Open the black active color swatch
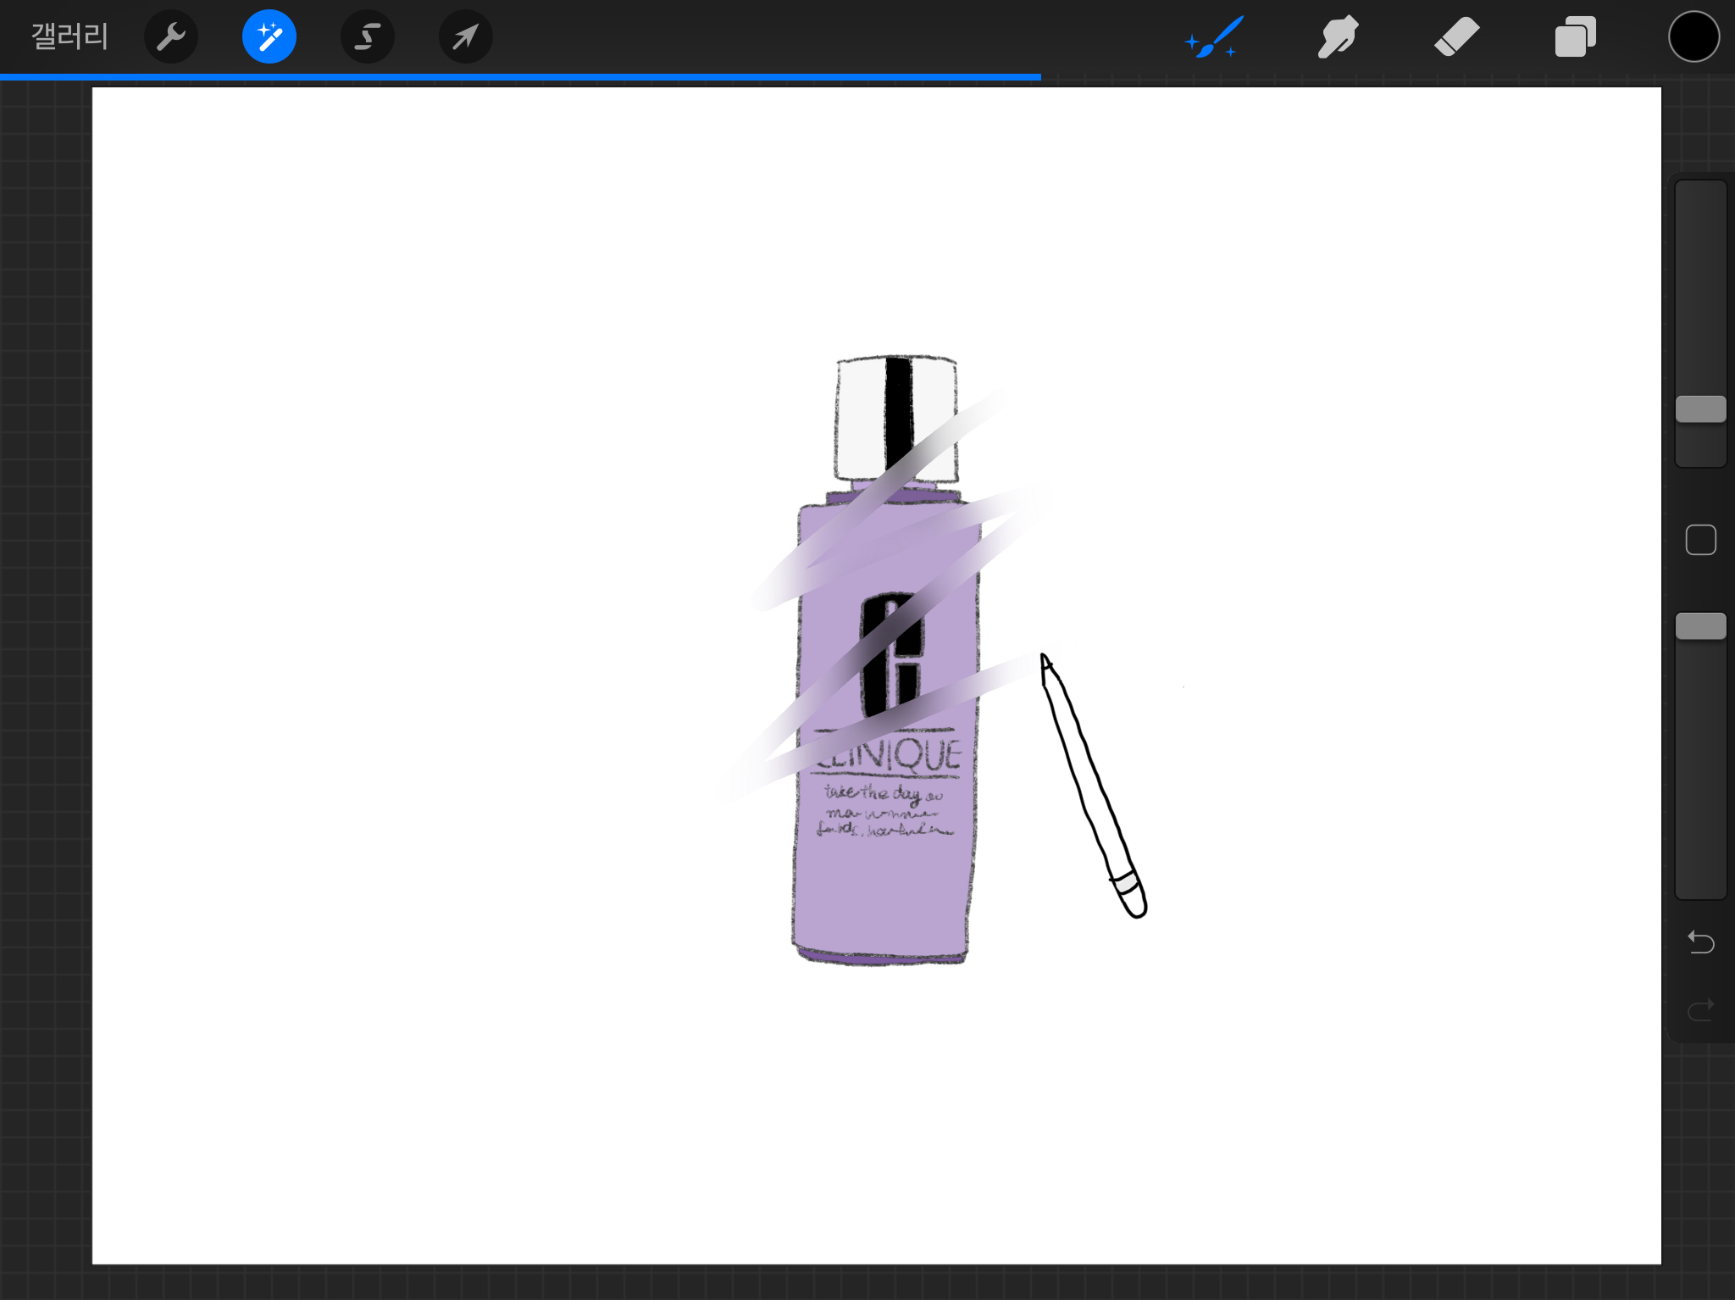The width and height of the screenshot is (1735, 1300). [1693, 36]
